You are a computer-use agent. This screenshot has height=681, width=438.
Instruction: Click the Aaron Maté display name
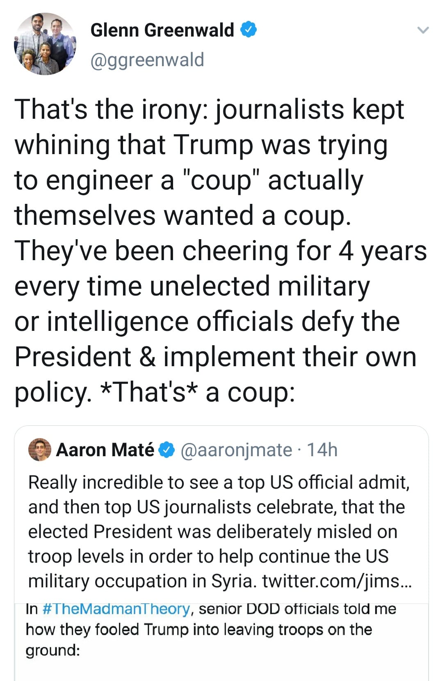click(105, 450)
